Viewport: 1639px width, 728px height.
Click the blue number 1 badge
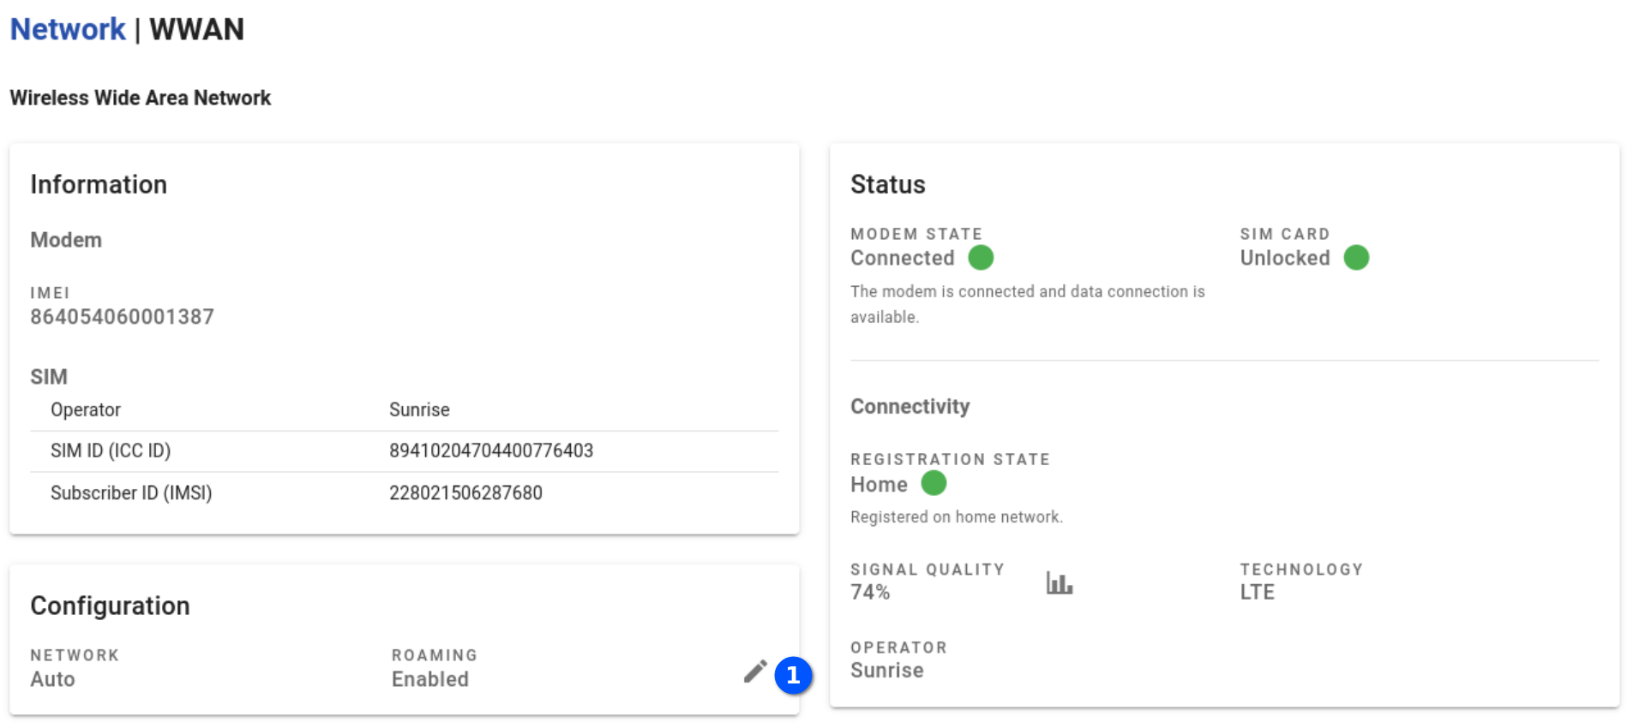(793, 676)
